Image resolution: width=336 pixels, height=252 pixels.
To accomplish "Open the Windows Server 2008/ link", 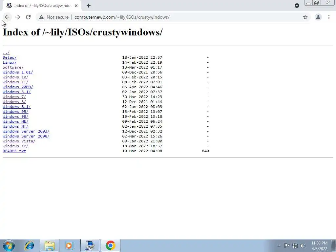I will pyautogui.click(x=26, y=136).
